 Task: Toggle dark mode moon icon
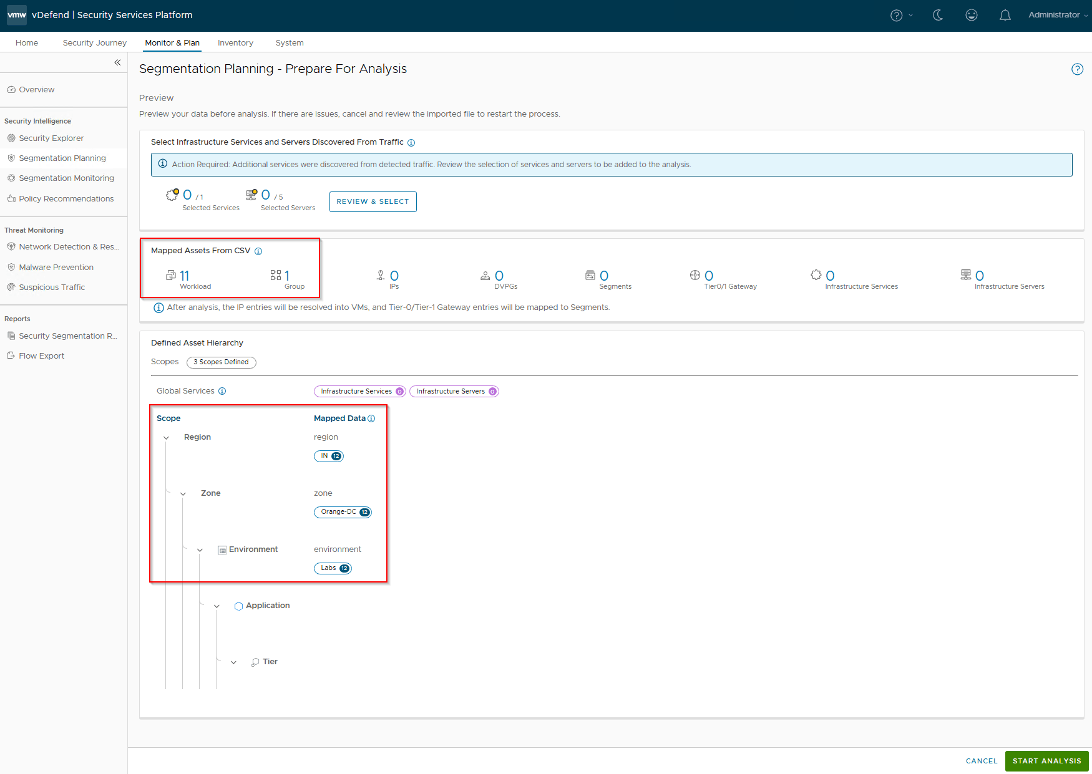pyautogui.click(x=938, y=15)
